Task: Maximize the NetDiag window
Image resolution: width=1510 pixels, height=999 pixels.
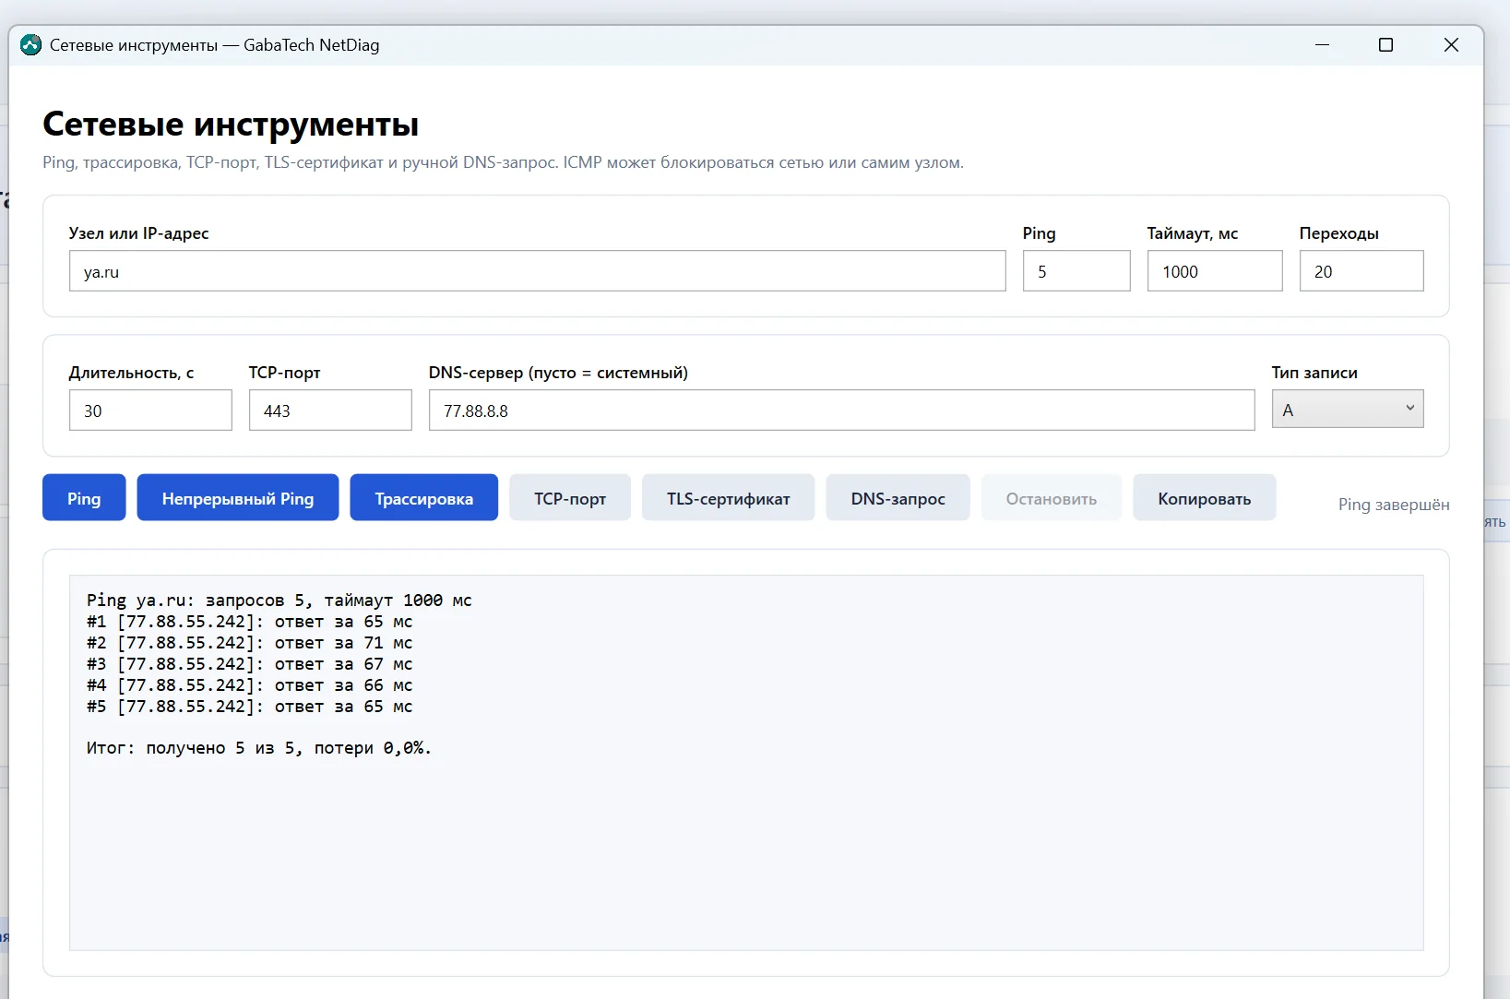Action: pos(1385,45)
